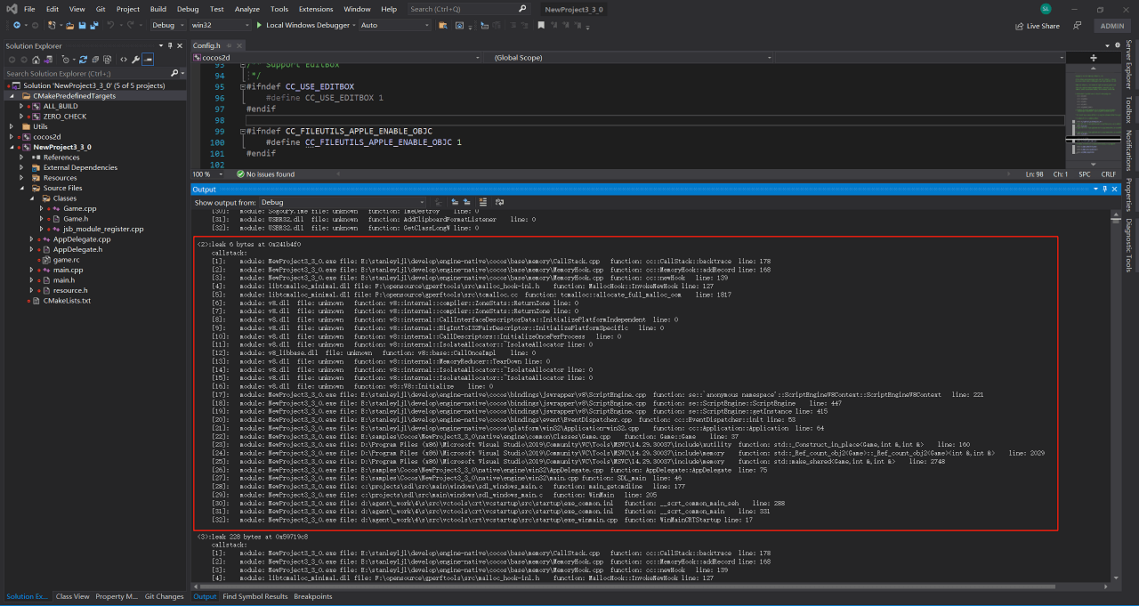
Task: Pin the Output window
Action: point(1104,189)
